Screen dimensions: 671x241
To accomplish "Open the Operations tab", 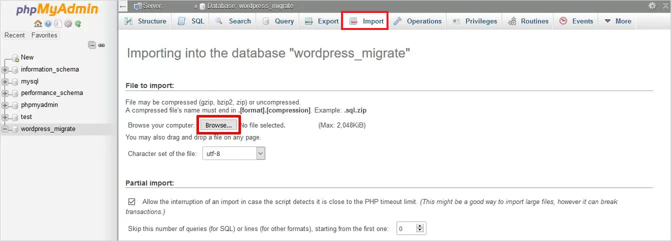I will coord(418,21).
